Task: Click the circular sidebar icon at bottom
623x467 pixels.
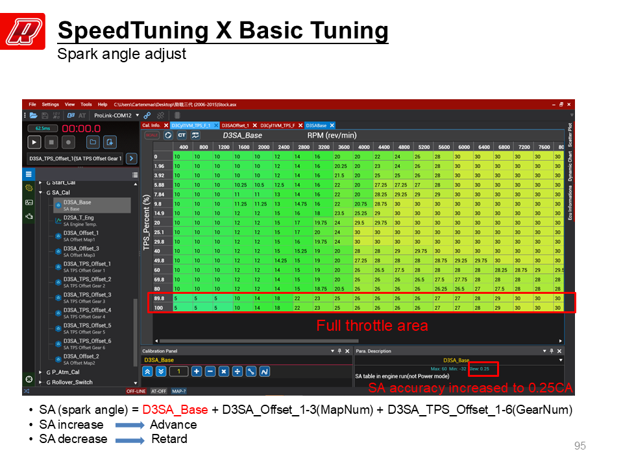Action: tap(29, 379)
